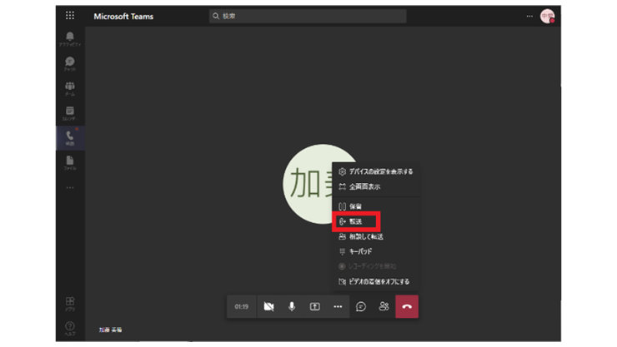Click the search box in title bar

point(308,16)
